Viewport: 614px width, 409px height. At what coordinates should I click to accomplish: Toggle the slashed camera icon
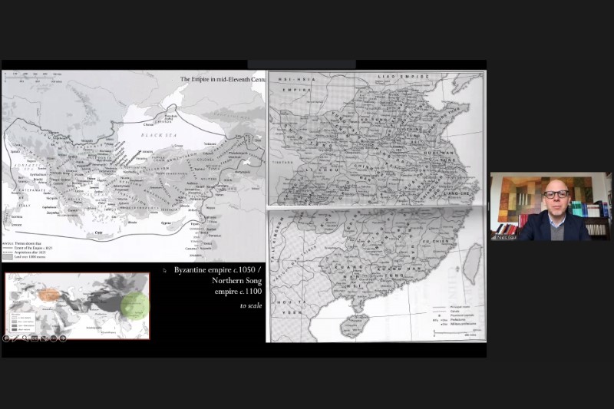tap(45, 338)
